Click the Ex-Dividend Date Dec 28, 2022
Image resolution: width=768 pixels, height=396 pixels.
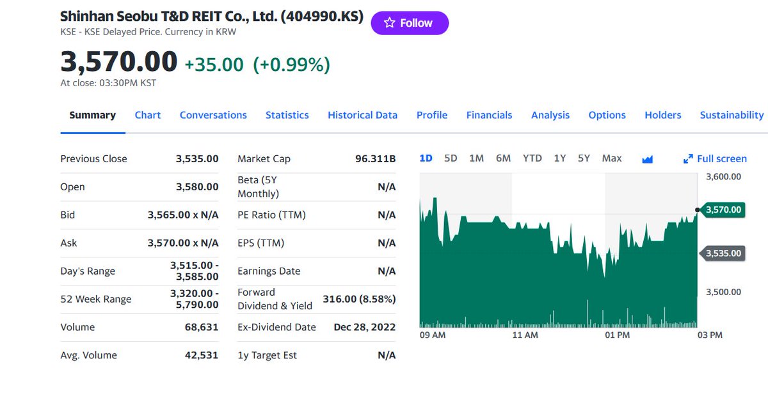365,328
